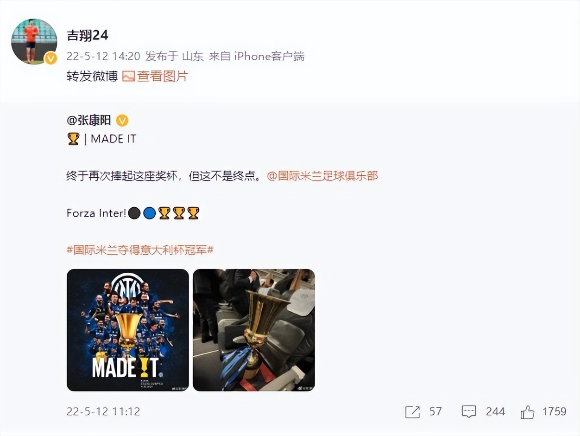Click the repost count 57
The height and width of the screenshot is (436, 580).
pyautogui.click(x=435, y=412)
